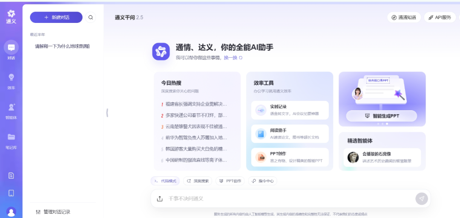Click the document icon in sidebar

coord(11,176)
